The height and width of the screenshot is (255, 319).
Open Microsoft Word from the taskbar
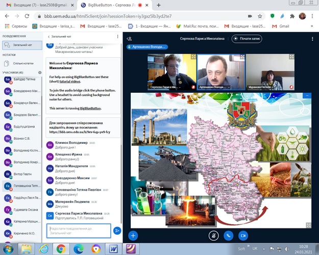point(114,248)
